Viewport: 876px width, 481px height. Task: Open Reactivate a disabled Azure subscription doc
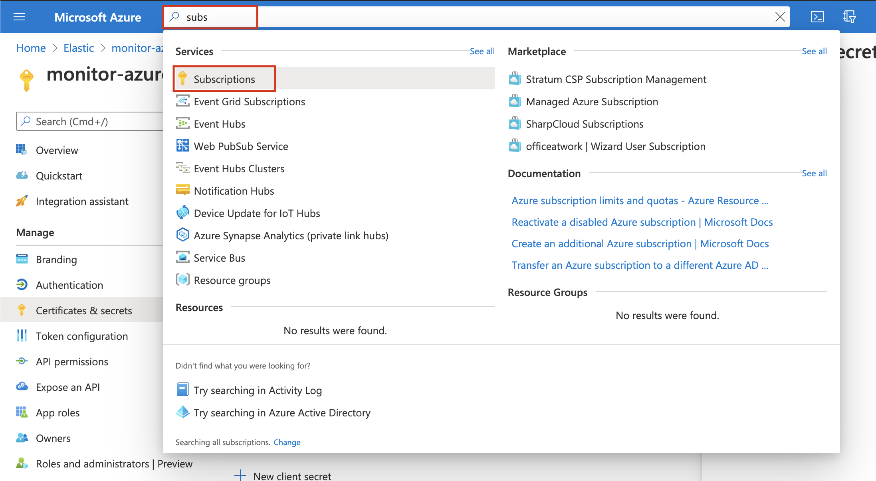point(641,222)
